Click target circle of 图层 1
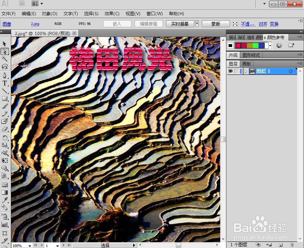The width and height of the screenshot is (304, 248). (x=290, y=71)
